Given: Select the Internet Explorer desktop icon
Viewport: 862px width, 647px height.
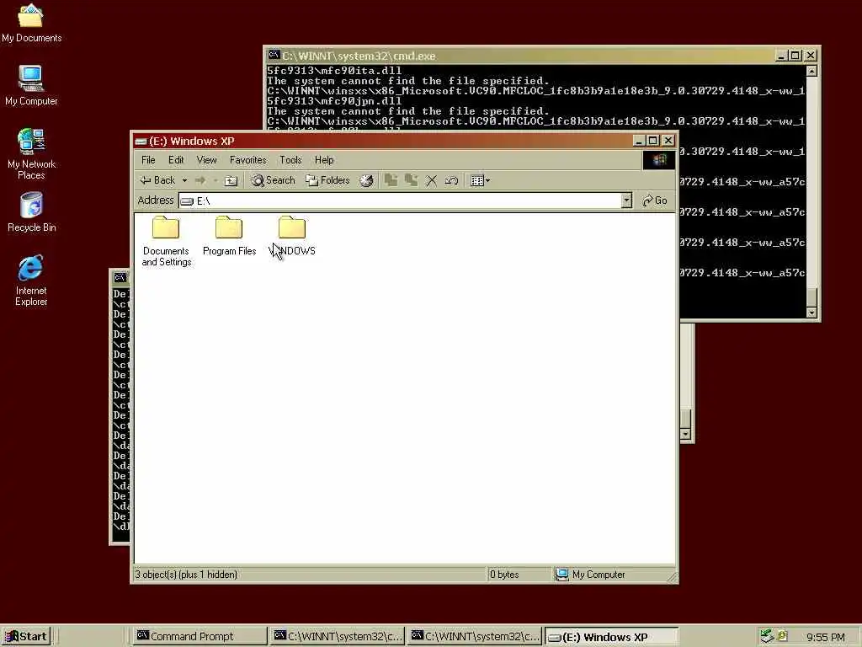Looking at the screenshot, I should pyautogui.click(x=31, y=280).
